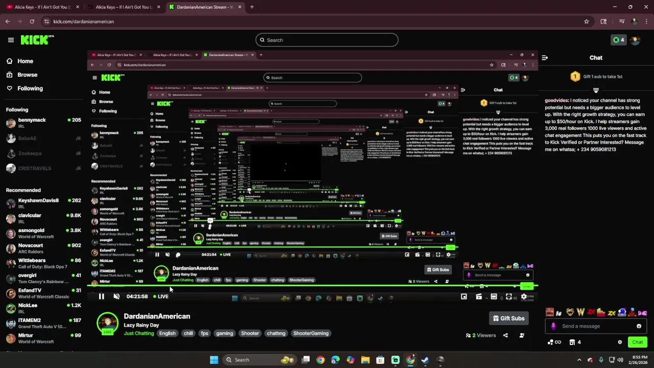Open File Explorer from taskbar
The width and height of the screenshot is (654, 368).
click(365, 360)
